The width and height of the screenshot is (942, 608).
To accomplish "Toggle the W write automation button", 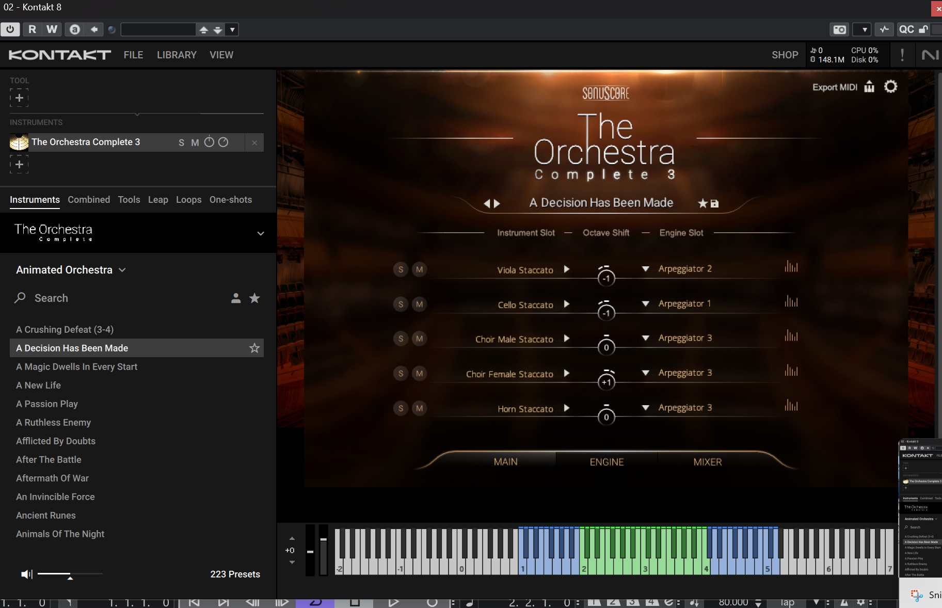I will pyautogui.click(x=52, y=29).
